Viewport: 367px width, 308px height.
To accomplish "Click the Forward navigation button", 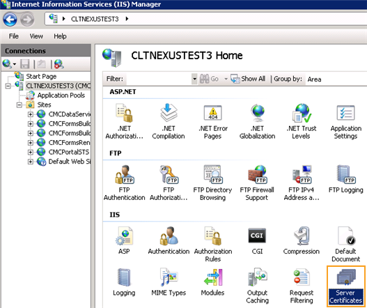I will (27, 20).
